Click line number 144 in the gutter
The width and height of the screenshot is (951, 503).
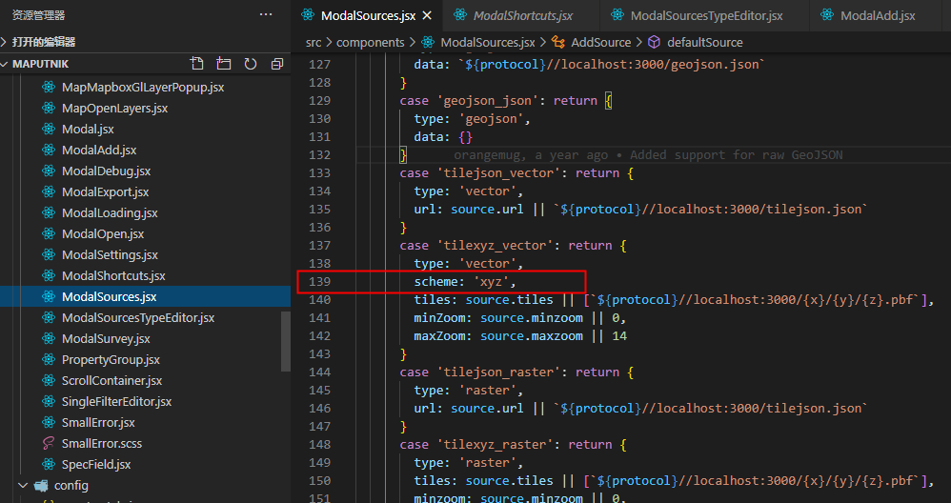point(319,372)
